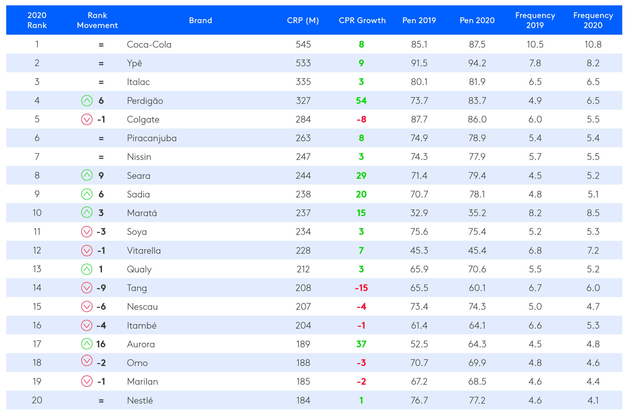Click Ypê's CRP value 533
The image size is (628, 416).
click(x=303, y=63)
